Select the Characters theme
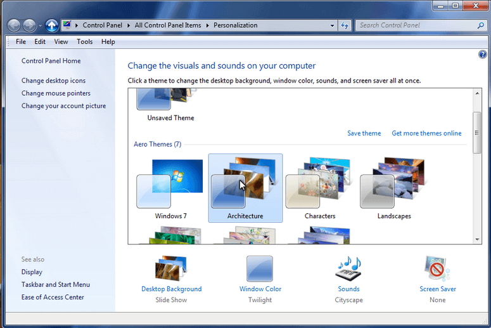 tap(320, 188)
